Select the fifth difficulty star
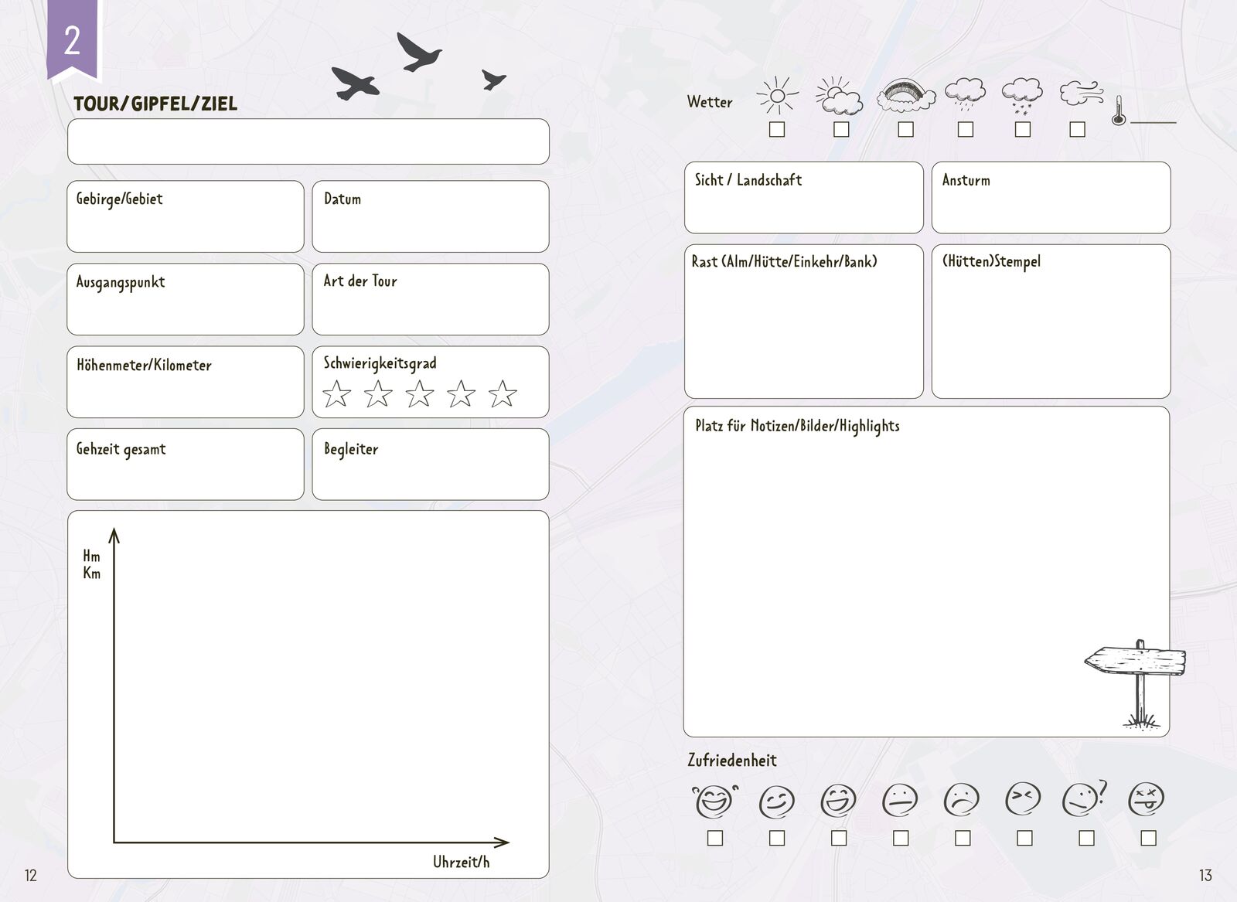Viewport: 1237px width, 902px height. [x=503, y=394]
